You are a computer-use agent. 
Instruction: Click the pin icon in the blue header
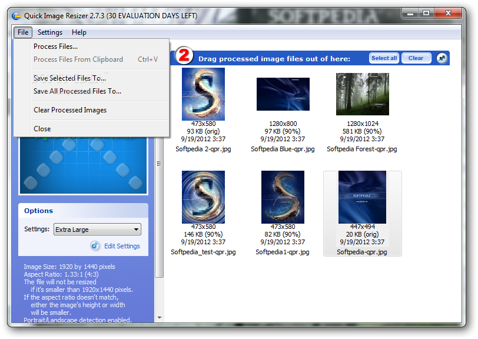coord(442,58)
